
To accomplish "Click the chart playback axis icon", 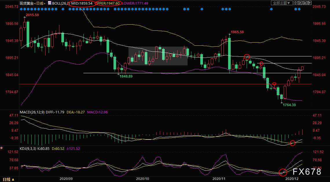I will 305,3.
